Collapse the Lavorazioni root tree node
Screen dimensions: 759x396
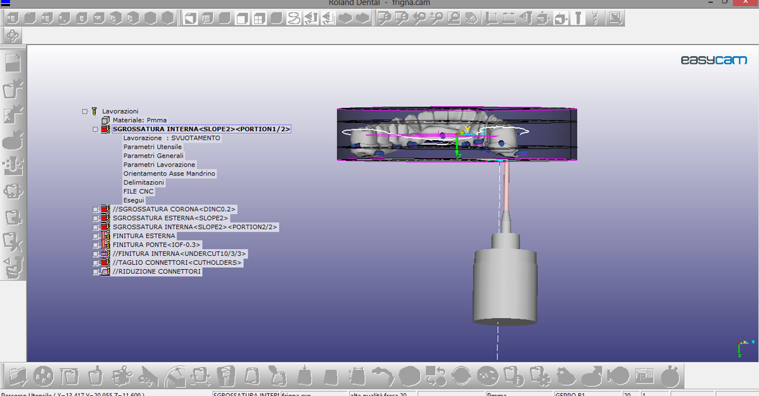pos(85,112)
